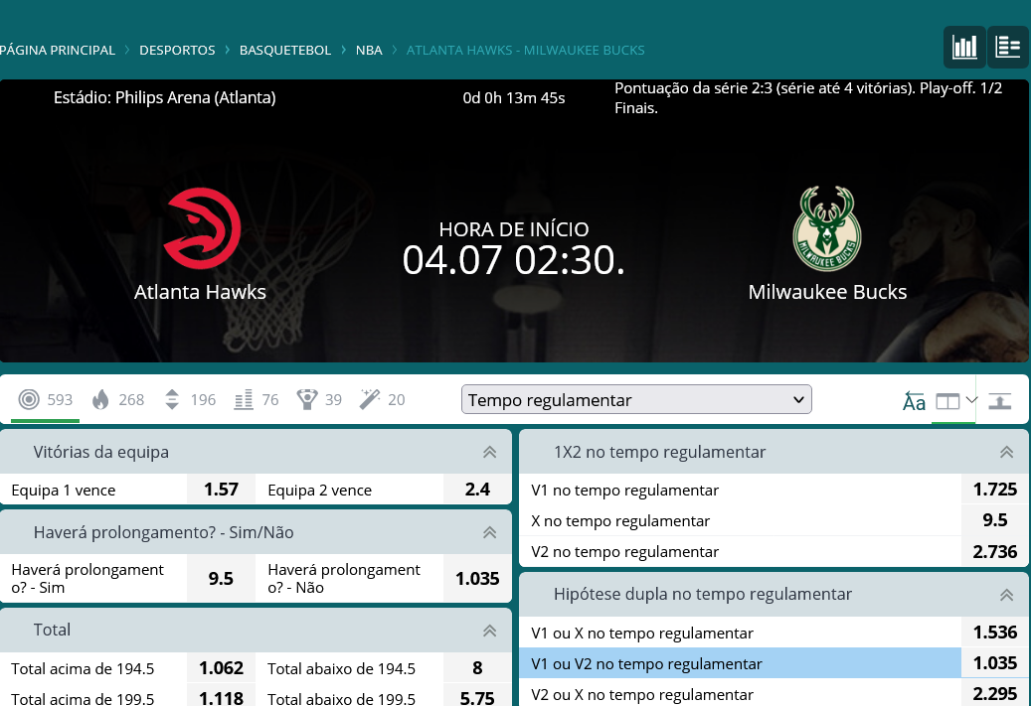Image resolution: width=1031 pixels, height=706 pixels.
Task: Collapse the Total section
Action: 489,631
